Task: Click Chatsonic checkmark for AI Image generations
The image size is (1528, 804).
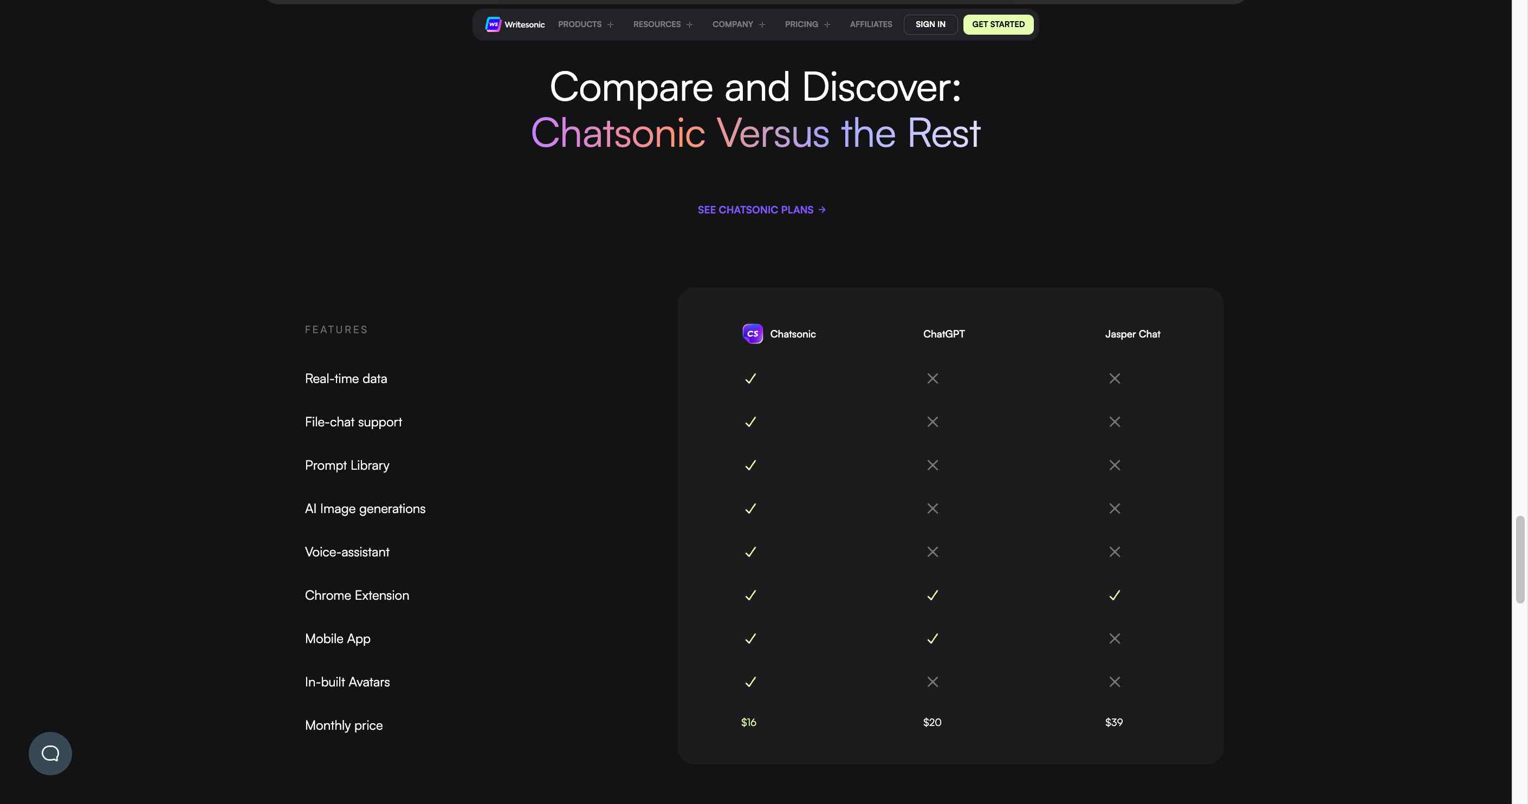Action: (750, 508)
